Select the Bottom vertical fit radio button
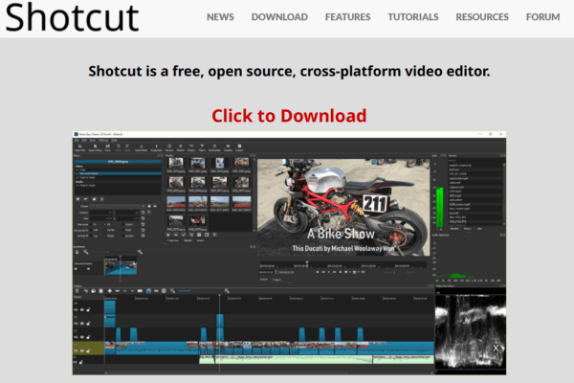The height and width of the screenshot is (383, 574). pos(123,236)
